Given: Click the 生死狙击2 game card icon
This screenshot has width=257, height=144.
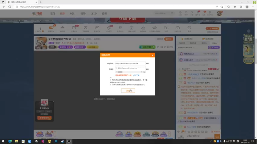Looking at the screenshot, I should (x=44, y=102).
